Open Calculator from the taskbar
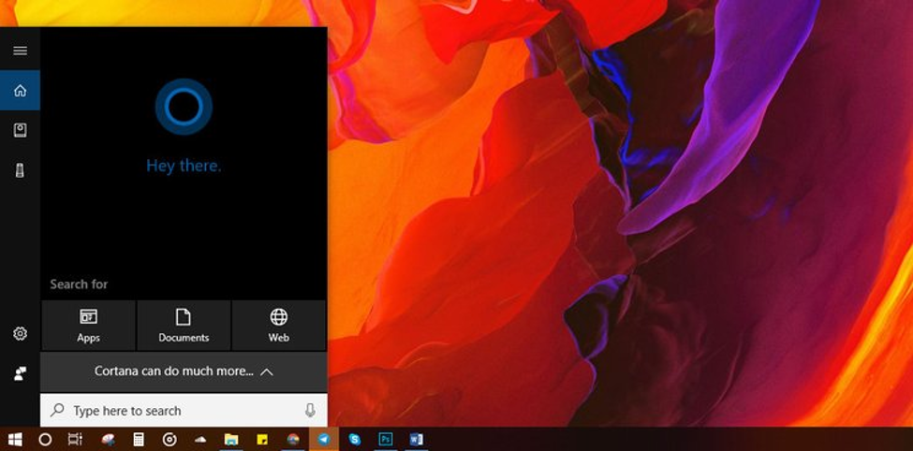The height and width of the screenshot is (451, 913). [139, 440]
